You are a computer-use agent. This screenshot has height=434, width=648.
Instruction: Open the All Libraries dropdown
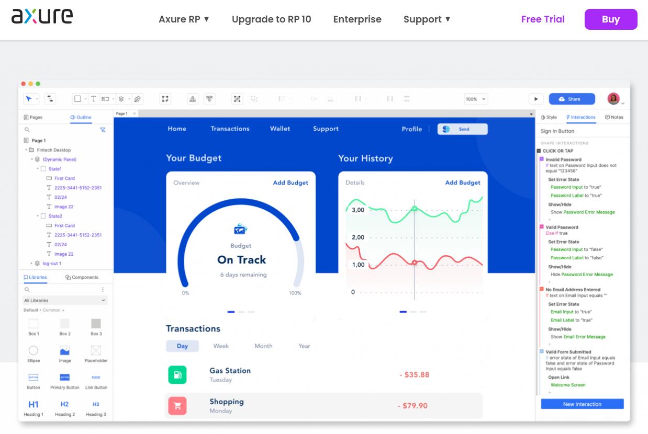pyautogui.click(x=65, y=301)
